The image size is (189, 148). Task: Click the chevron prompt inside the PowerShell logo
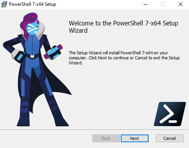[167, 113]
